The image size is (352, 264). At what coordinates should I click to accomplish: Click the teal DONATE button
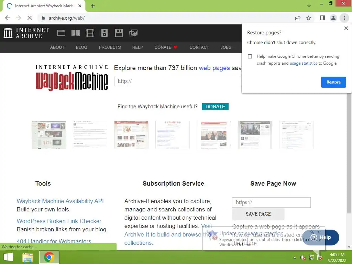(x=215, y=107)
